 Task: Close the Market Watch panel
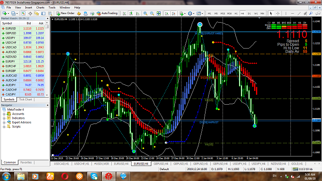tap(48, 18)
